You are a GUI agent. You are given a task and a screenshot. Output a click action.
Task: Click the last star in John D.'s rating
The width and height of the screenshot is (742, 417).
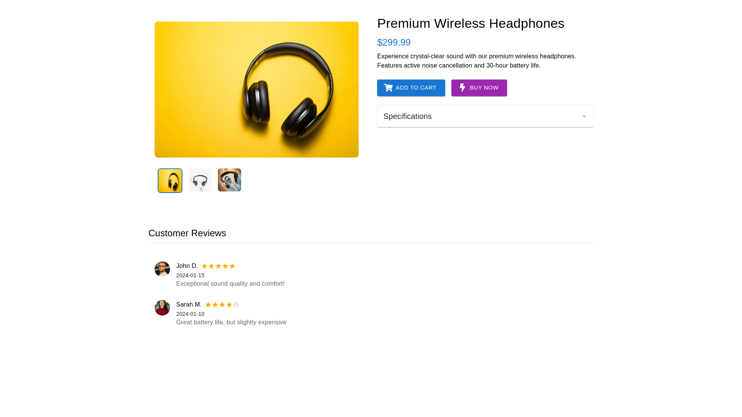(x=232, y=266)
